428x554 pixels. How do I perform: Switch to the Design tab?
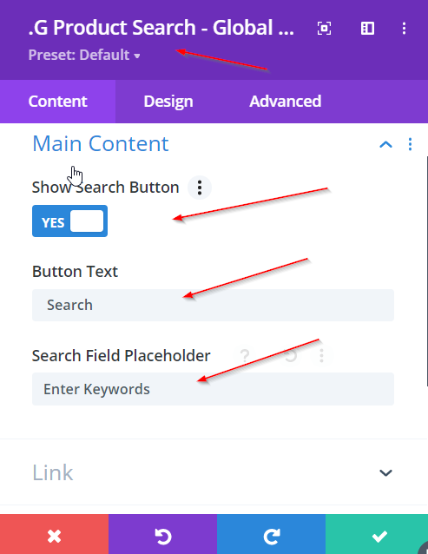tap(168, 102)
